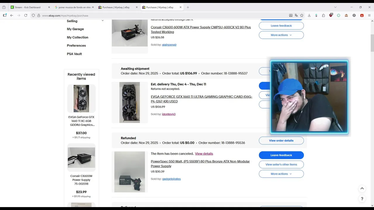The height and width of the screenshot is (210, 374).
Task: Show site security lock details
Action: point(39,15)
